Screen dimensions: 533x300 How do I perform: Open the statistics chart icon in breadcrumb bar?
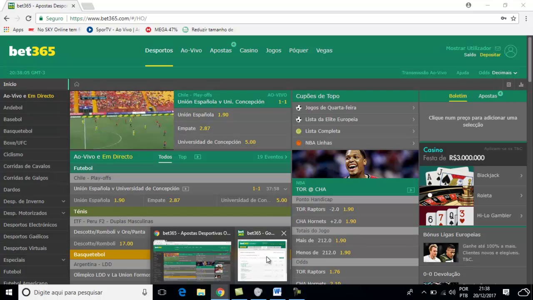point(521,85)
